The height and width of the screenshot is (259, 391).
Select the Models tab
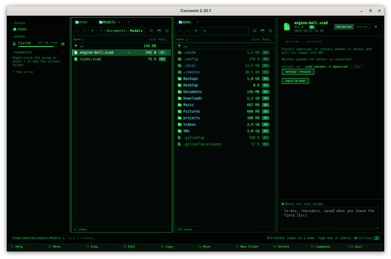coord(107,22)
